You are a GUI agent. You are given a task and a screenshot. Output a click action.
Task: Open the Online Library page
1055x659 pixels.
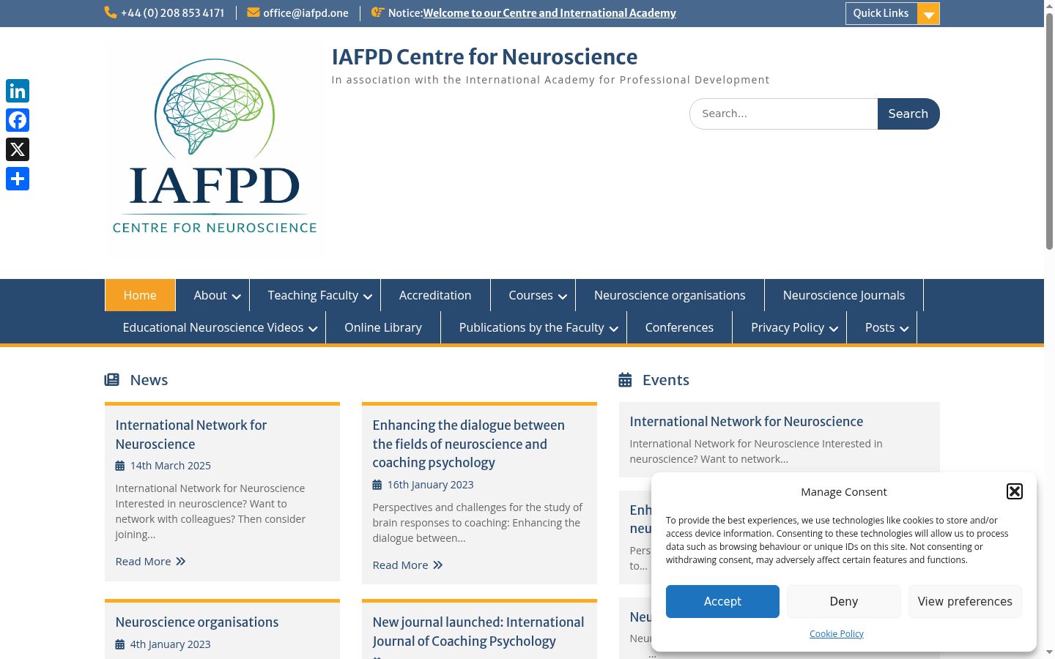click(383, 327)
